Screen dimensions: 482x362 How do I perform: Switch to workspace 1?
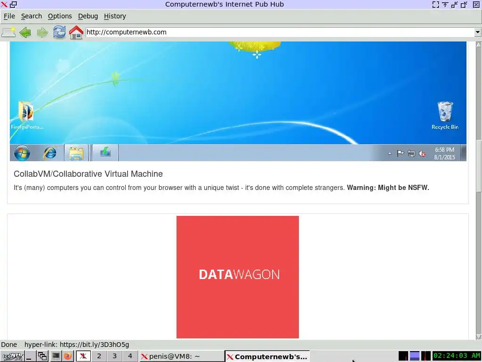(83, 356)
